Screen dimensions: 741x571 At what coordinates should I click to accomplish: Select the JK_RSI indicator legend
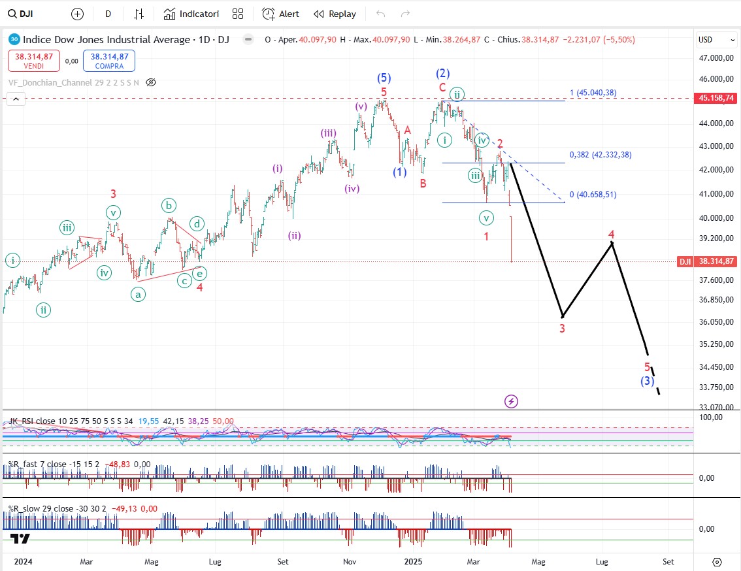(71, 421)
